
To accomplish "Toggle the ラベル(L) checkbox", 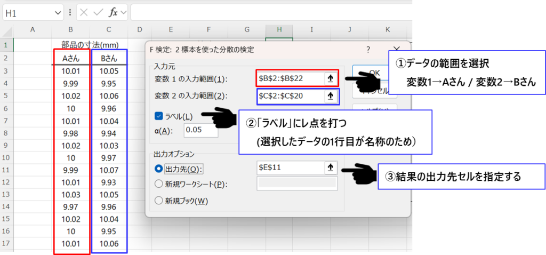I will pos(158,116).
